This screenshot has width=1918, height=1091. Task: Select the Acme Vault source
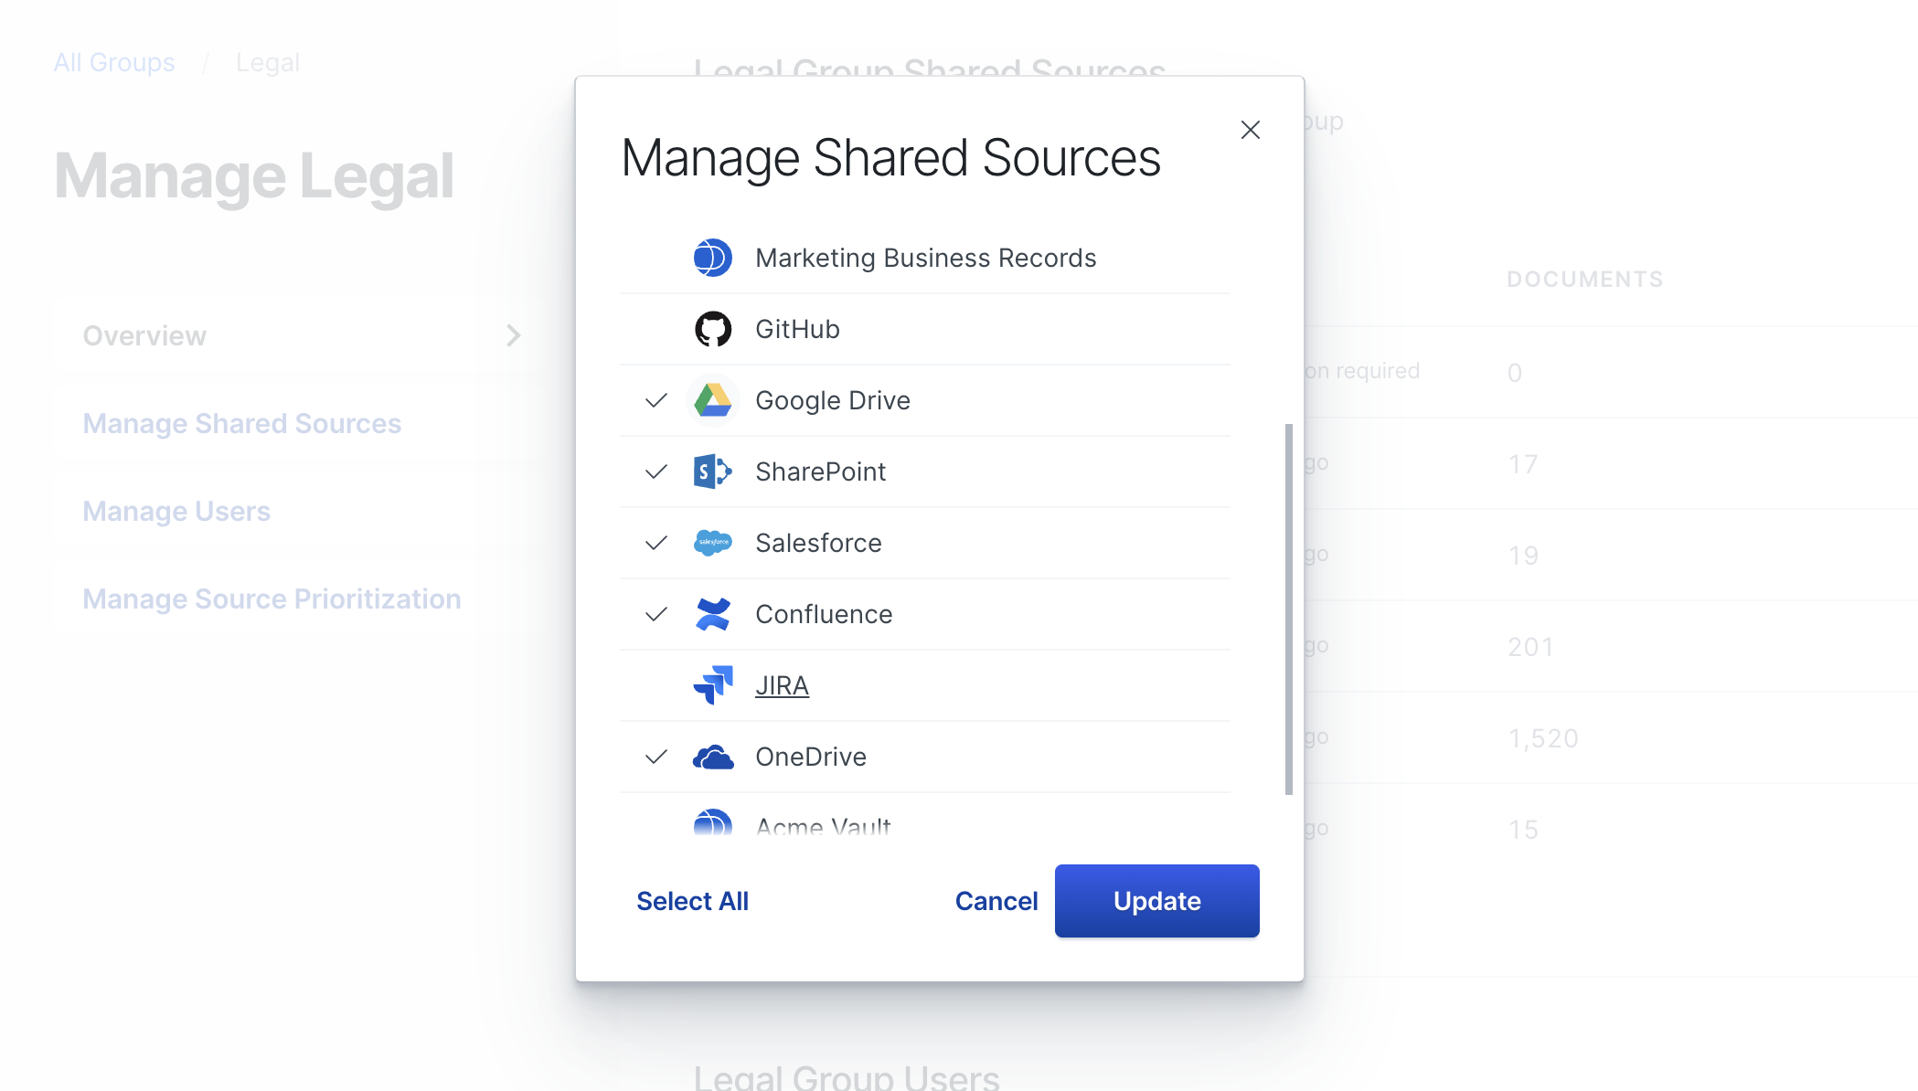click(x=822, y=825)
